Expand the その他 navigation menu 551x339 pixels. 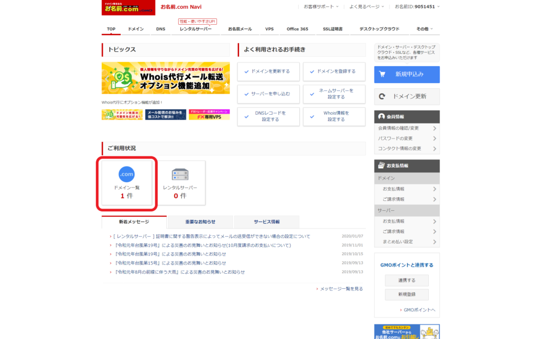425,29
